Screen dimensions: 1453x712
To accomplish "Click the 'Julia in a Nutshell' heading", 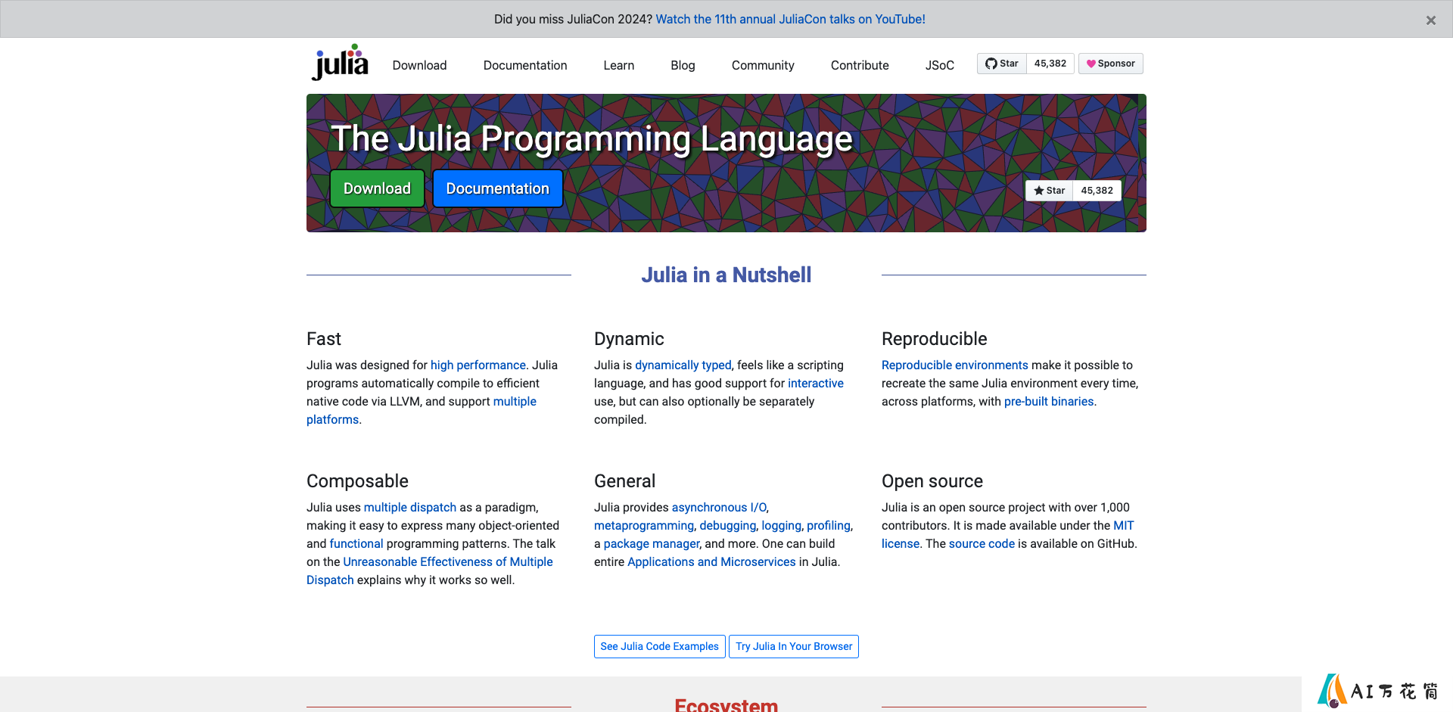I will point(726,275).
